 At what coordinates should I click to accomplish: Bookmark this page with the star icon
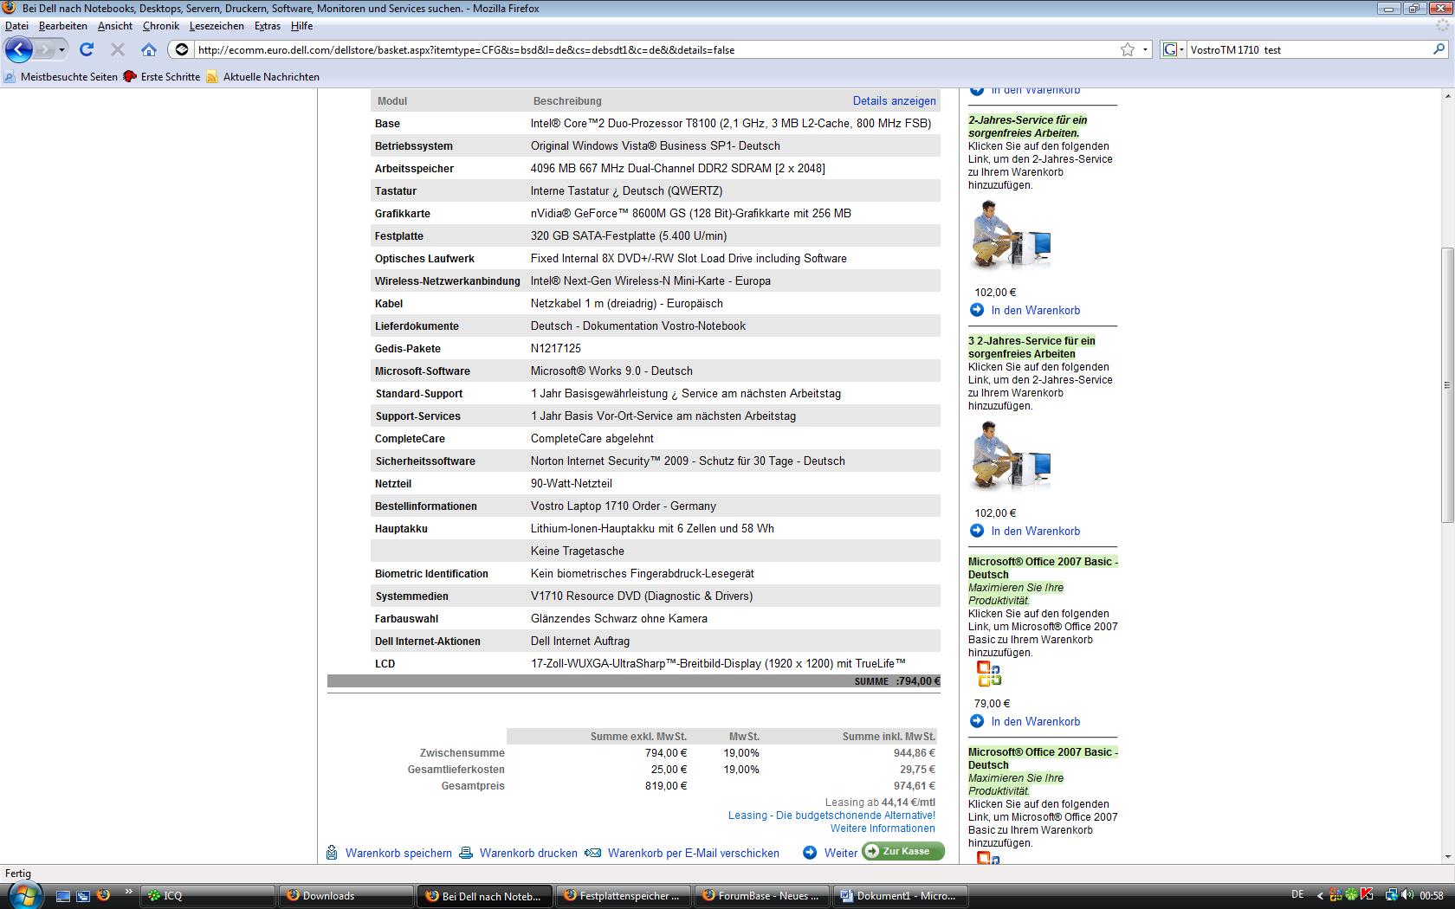pyautogui.click(x=1128, y=49)
